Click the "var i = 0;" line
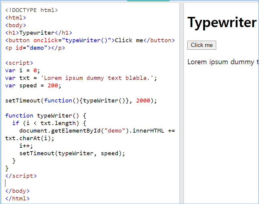Screen dimensions: 259x204 pos(23,71)
